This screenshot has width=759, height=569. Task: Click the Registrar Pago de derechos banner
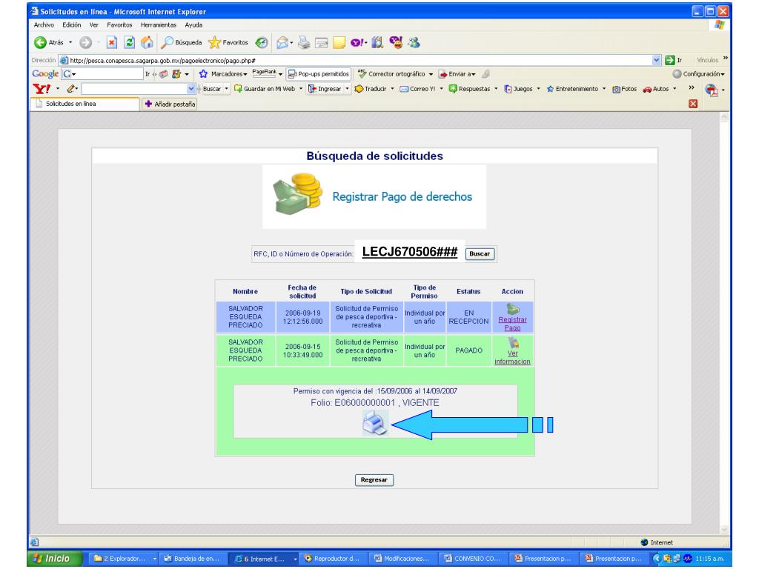click(x=374, y=196)
